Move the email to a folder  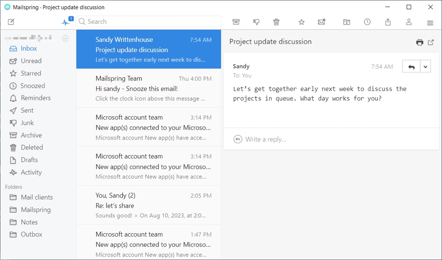347,22
